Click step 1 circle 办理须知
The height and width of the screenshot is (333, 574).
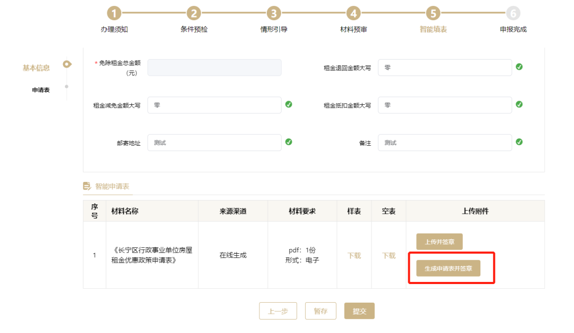[114, 13]
